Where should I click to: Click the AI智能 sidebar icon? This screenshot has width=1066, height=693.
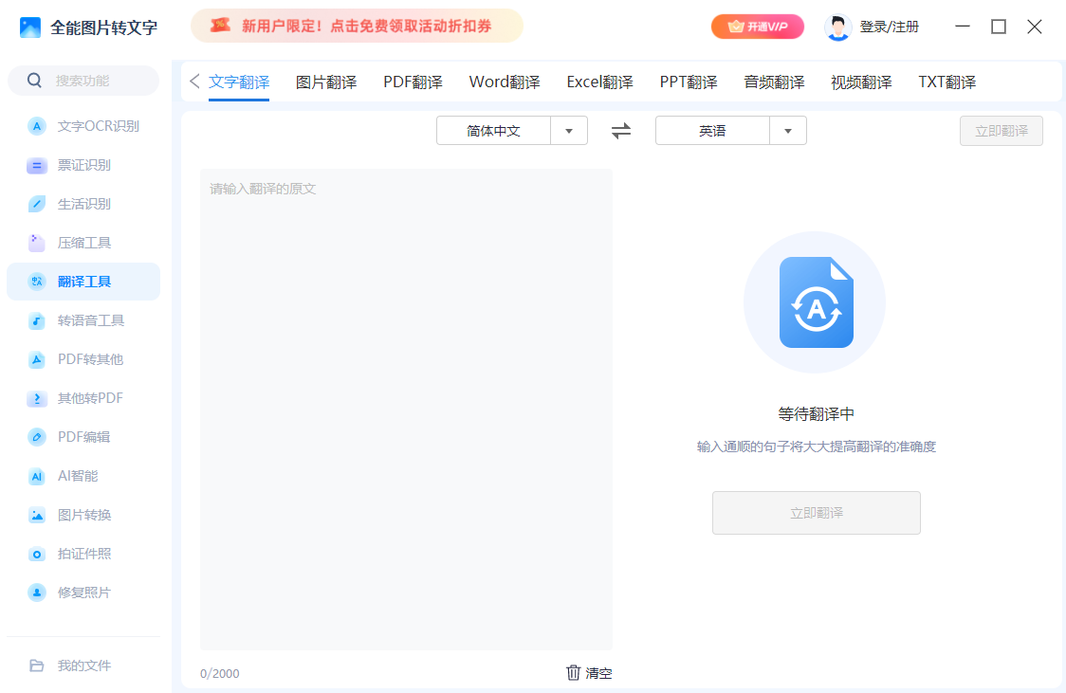tap(37, 476)
